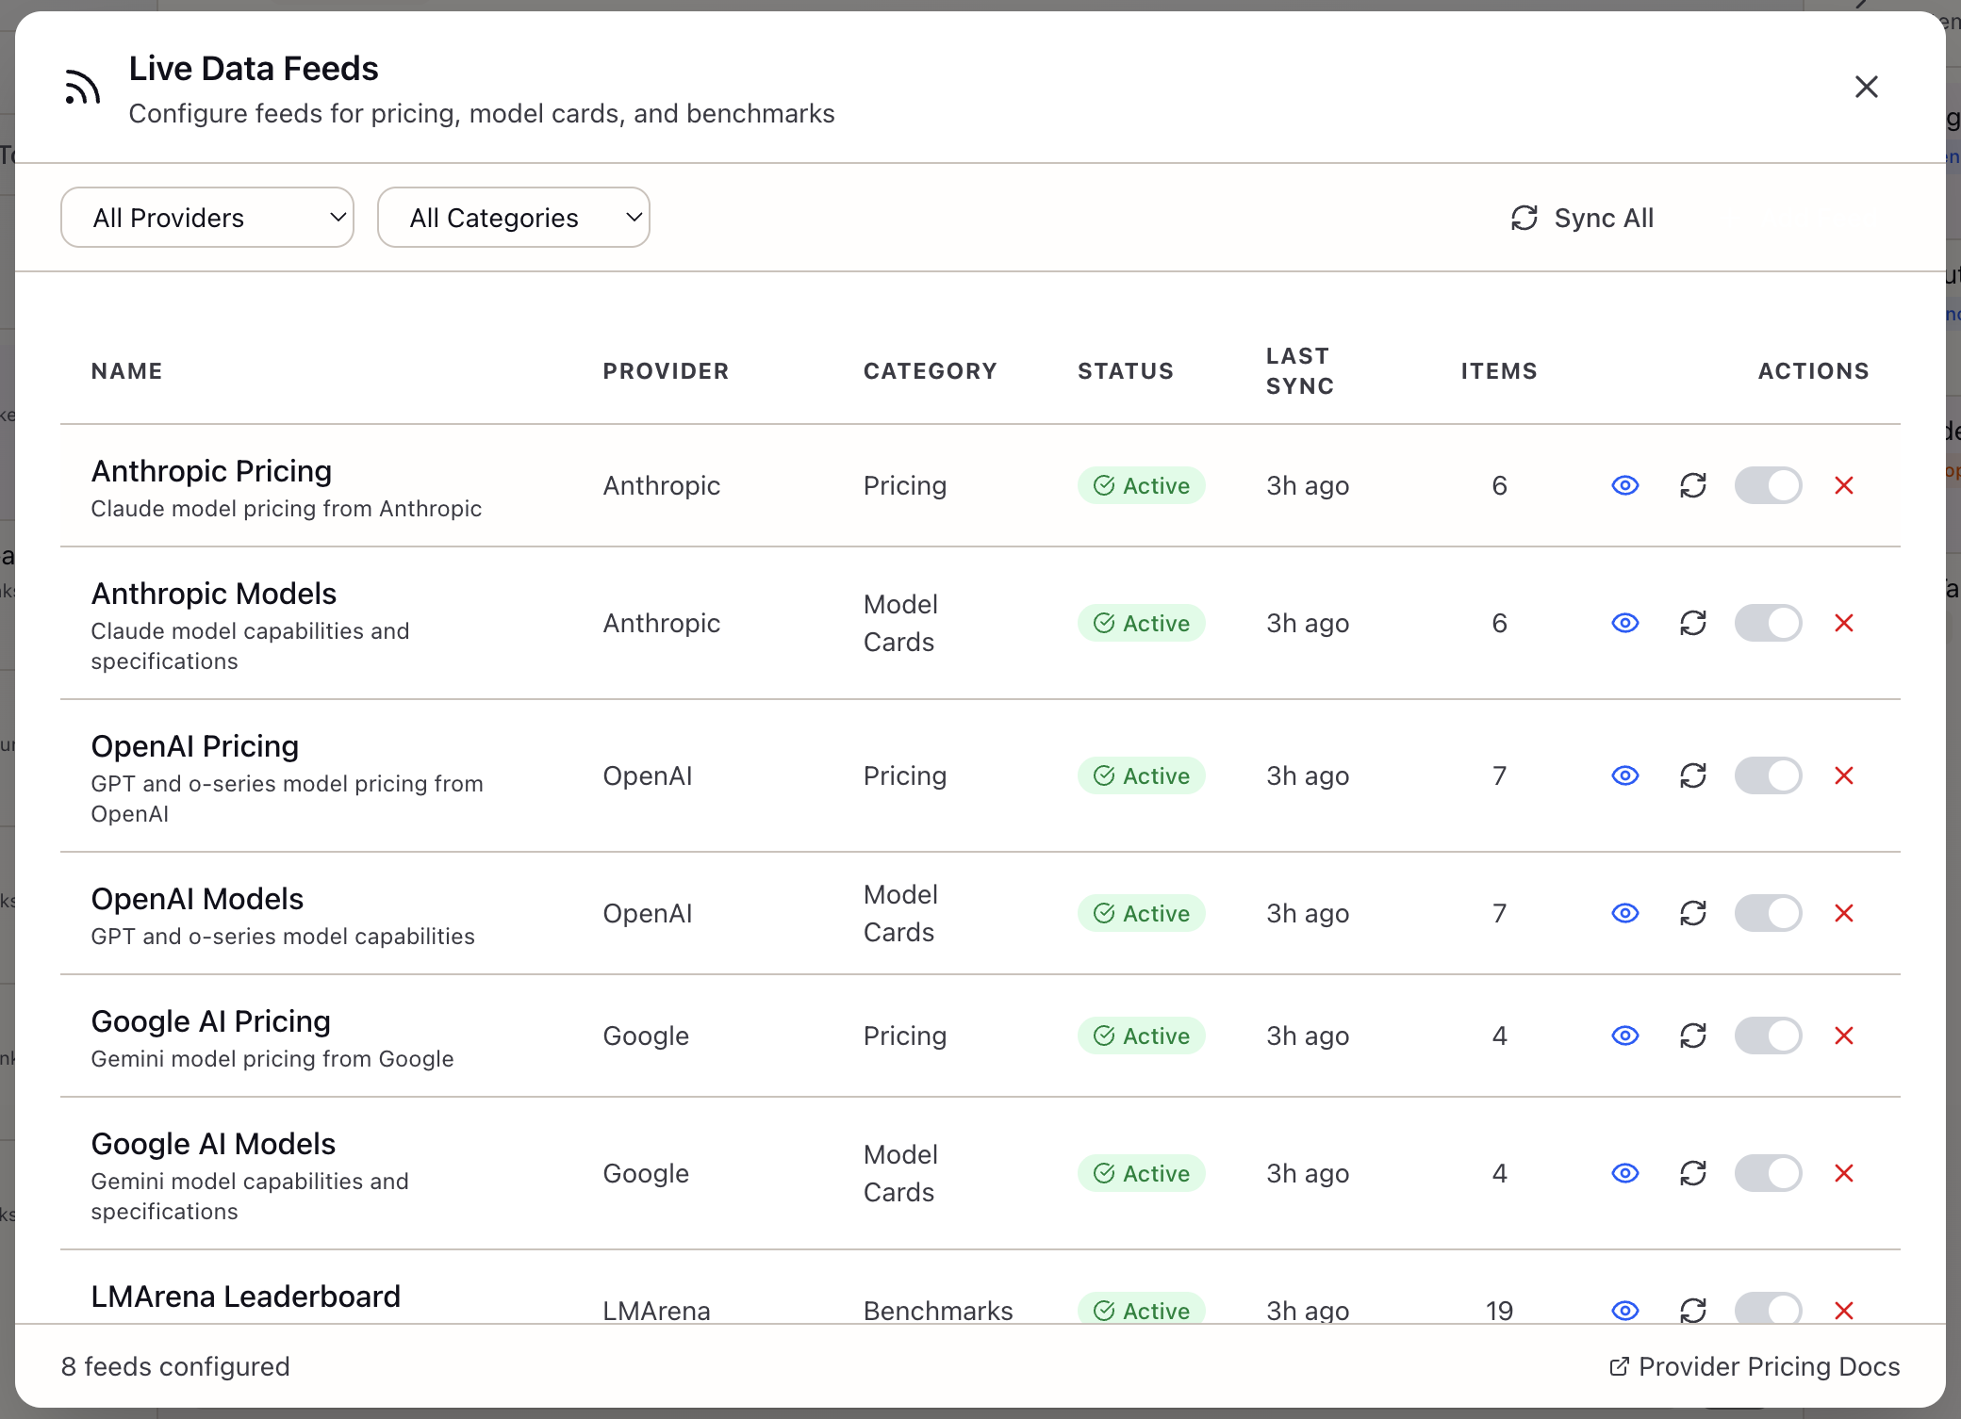Click the Sync All button
This screenshot has height=1419, width=1961.
[1581, 218]
